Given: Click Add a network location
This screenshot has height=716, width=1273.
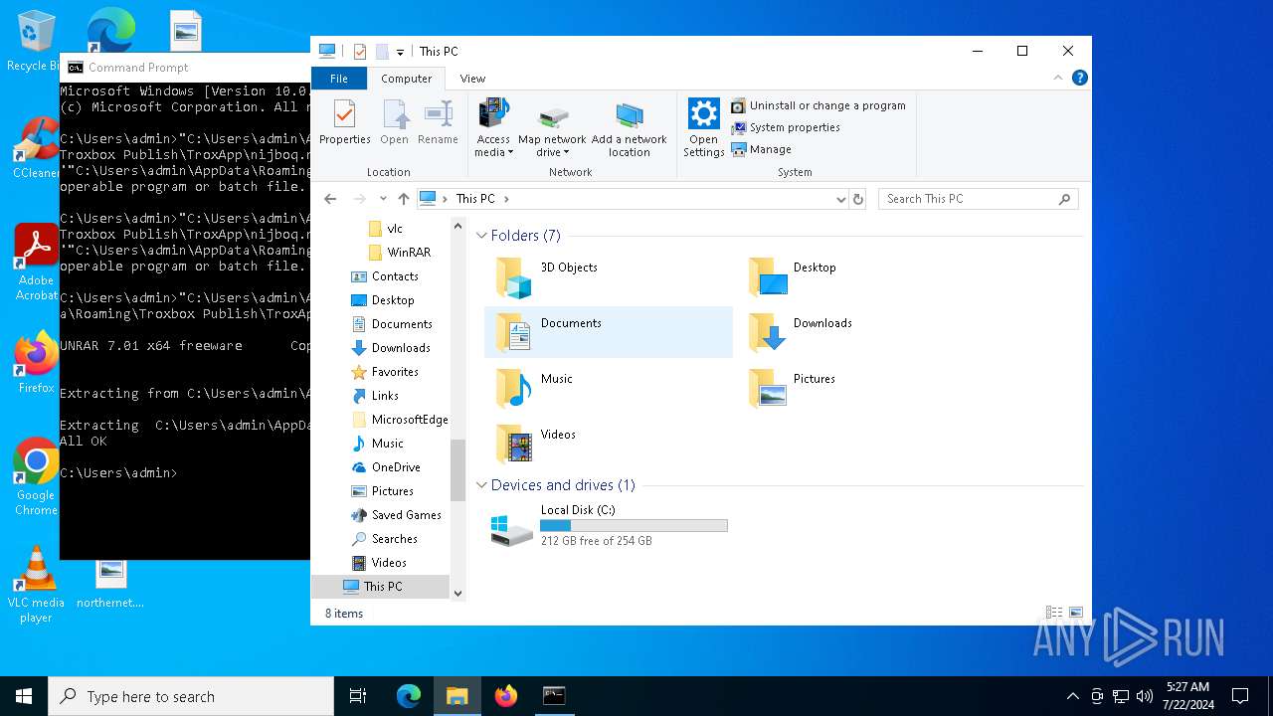Looking at the screenshot, I should click(x=629, y=127).
